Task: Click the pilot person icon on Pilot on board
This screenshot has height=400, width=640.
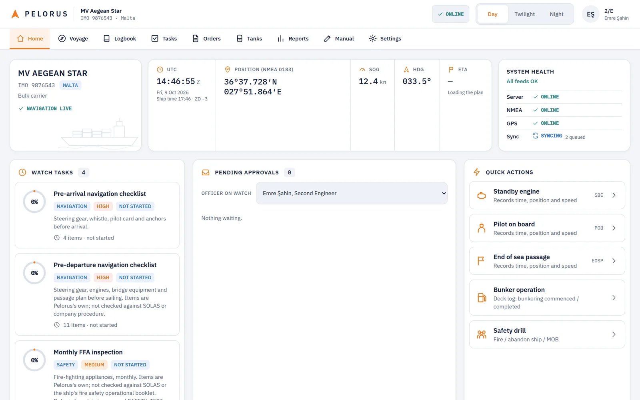Action: [x=482, y=228]
